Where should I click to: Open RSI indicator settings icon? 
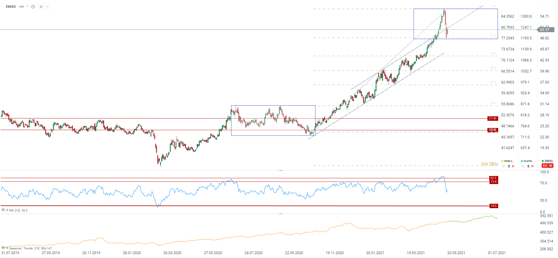[3, 210]
